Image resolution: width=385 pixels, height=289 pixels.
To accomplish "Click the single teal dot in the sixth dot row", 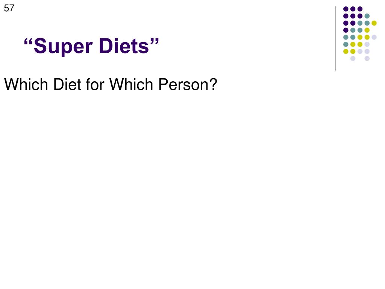I will [346, 44].
